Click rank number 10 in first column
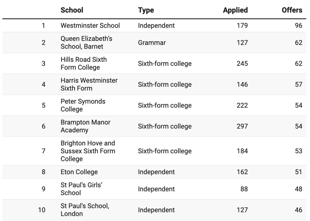Image resolution: width=310 pixels, height=221 pixels. coord(42,210)
